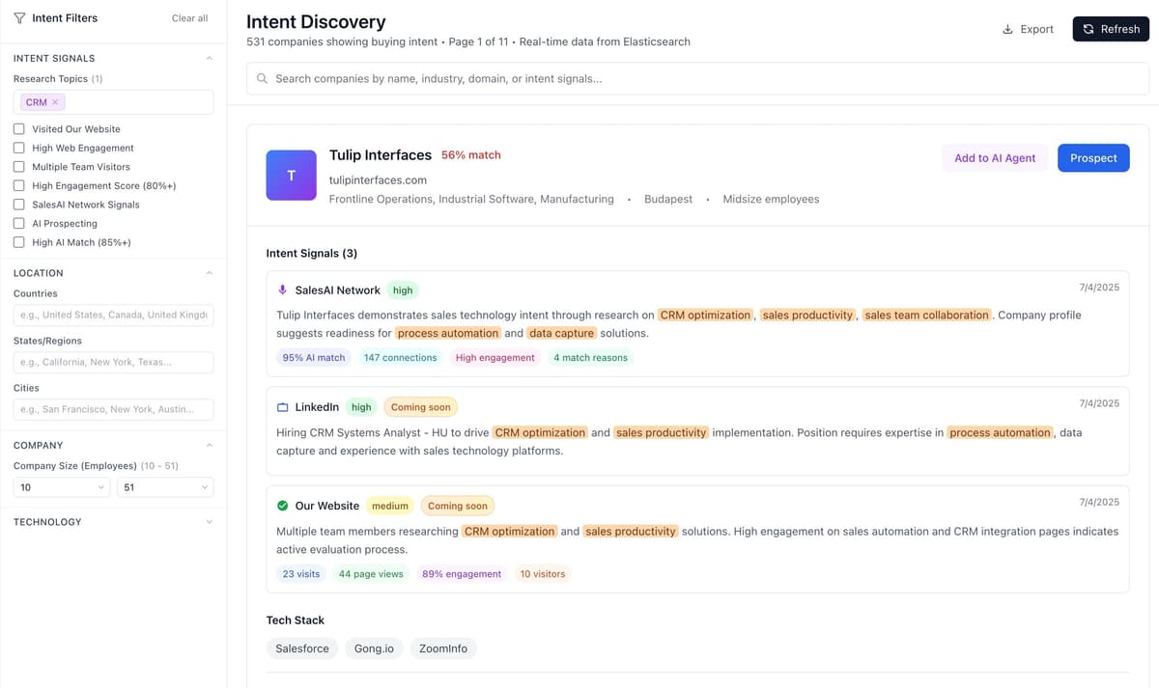Enable the Visited Our Website filter
1159x688 pixels.
pyautogui.click(x=18, y=128)
